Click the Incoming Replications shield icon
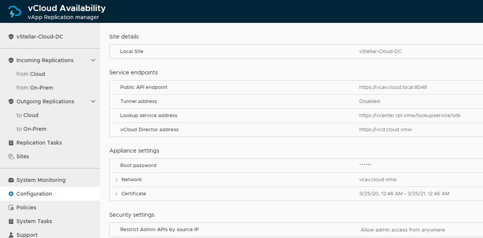 click(x=11, y=60)
